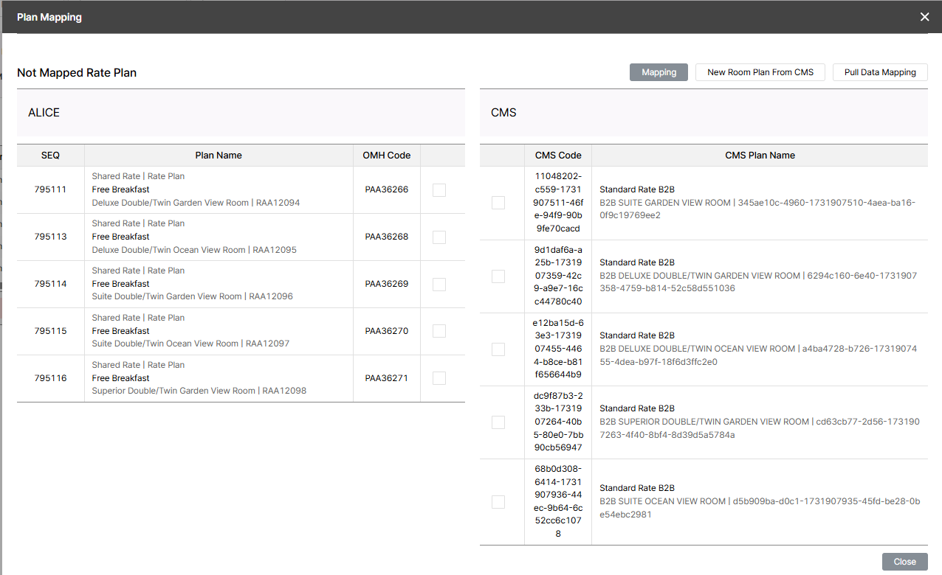The image size is (942, 575).
Task: Click the Plan Name column header
Action: tap(219, 156)
